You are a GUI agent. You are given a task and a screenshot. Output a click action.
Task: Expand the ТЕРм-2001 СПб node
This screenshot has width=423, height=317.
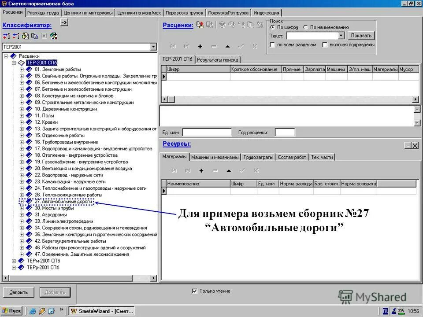point(14,261)
